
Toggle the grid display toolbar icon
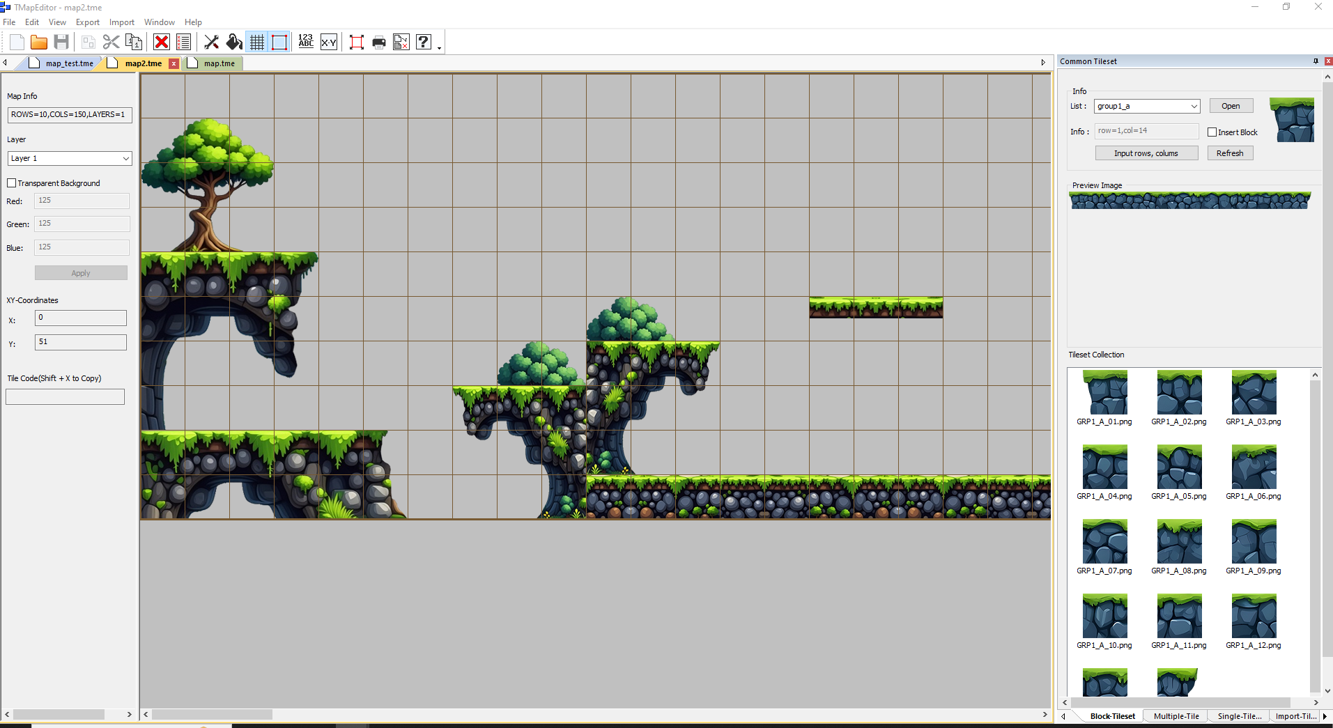257,42
